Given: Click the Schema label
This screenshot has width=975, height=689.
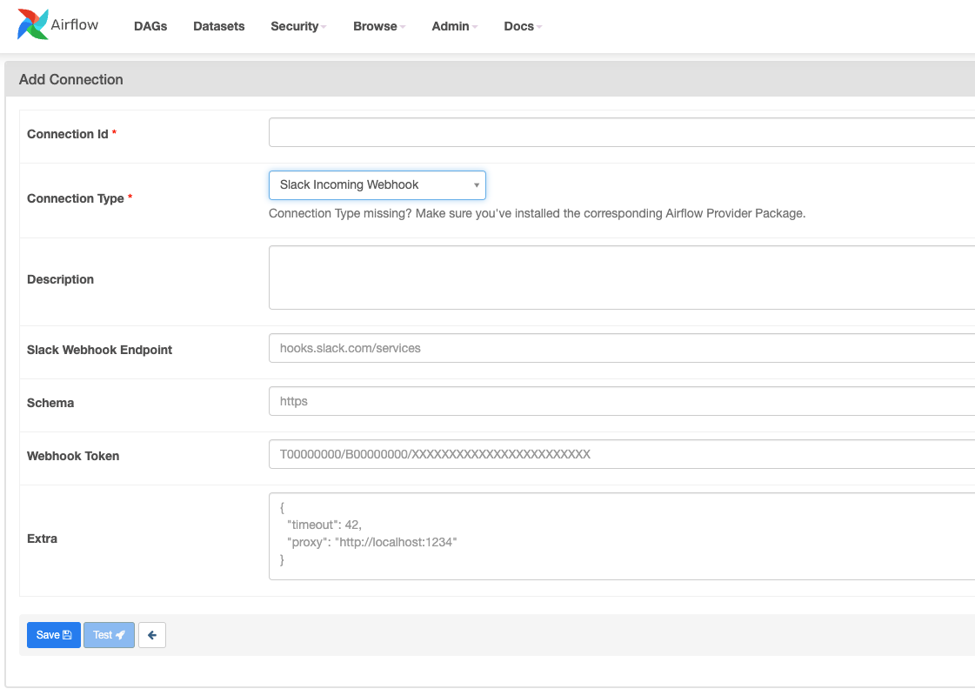Looking at the screenshot, I should [x=50, y=403].
